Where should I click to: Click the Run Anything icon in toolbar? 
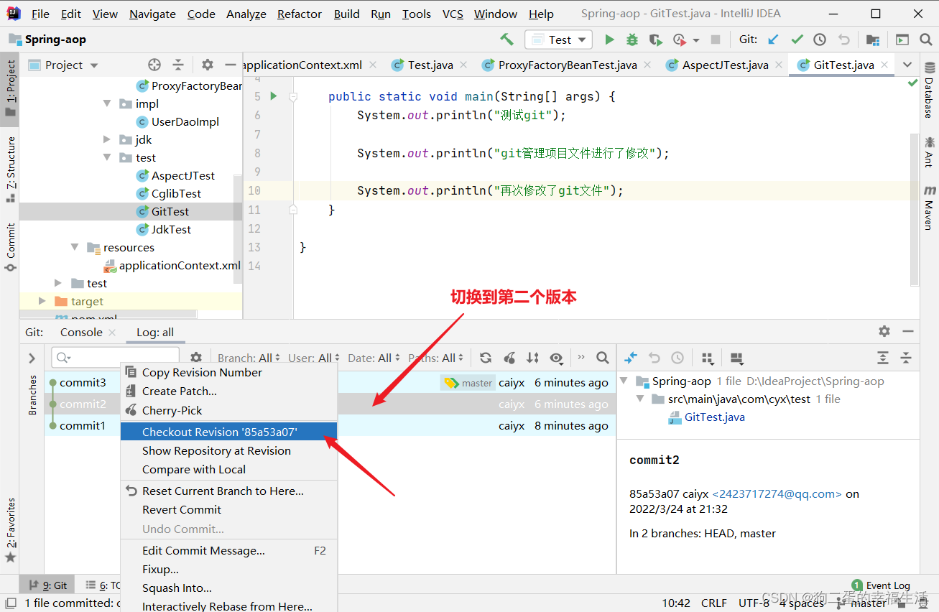click(x=902, y=40)
